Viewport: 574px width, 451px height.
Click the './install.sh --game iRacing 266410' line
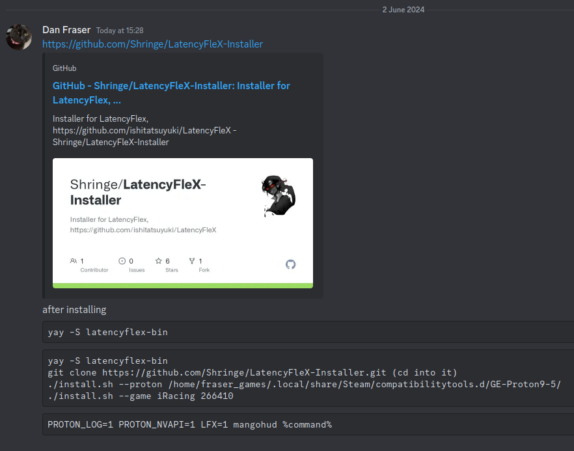click(x=141, y=396)
